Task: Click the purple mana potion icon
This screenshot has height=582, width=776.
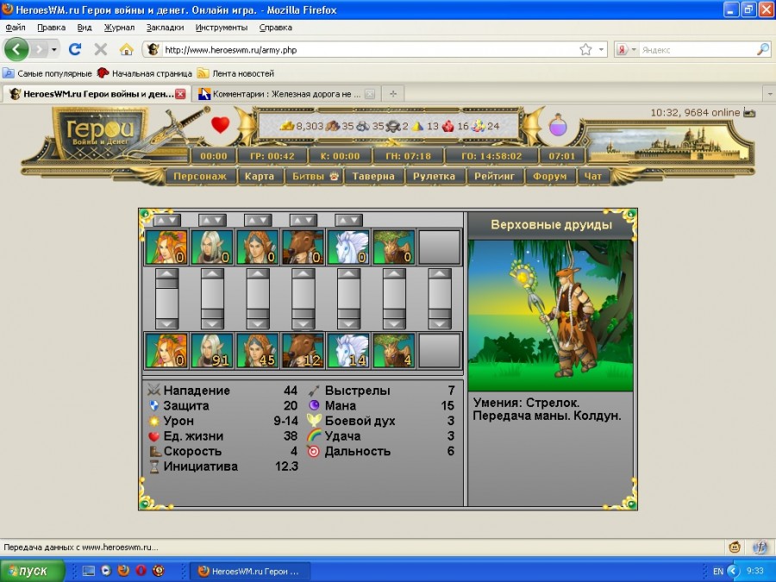Action: click(x=558, y=124)
